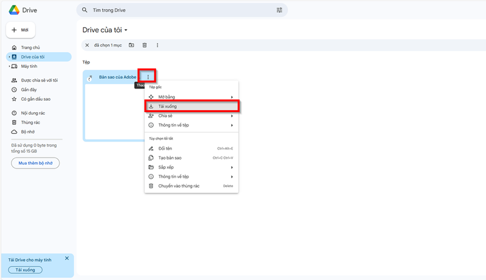Open 'Được chia sẻ với tôi'
Image resolution: width=486 pixels, height=280 pixels.
(39, 81)
